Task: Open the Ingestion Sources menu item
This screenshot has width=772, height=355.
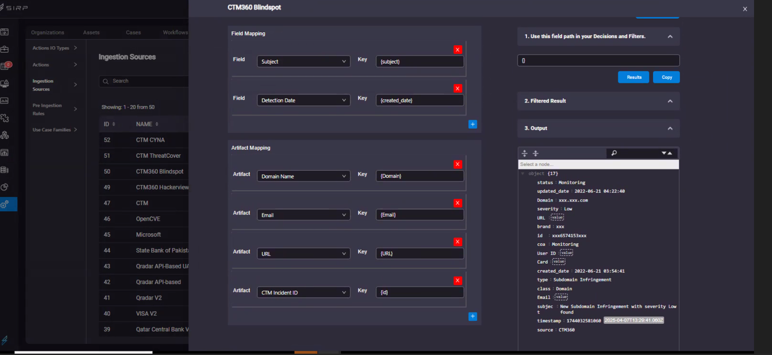Action: pyautogui.click(x=55, y=85)
